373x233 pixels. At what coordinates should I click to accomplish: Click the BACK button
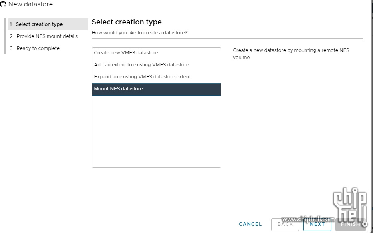[285, 225]
